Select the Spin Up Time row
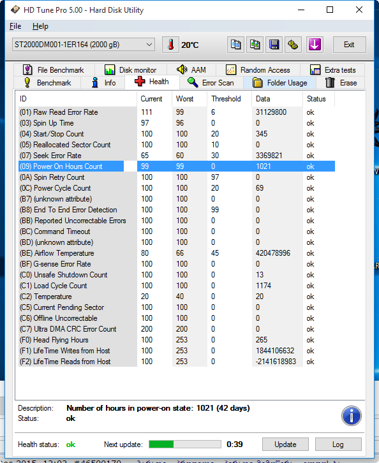Image resolution: width=379 pixels, height=463 pixels. [x=177, y=123]
